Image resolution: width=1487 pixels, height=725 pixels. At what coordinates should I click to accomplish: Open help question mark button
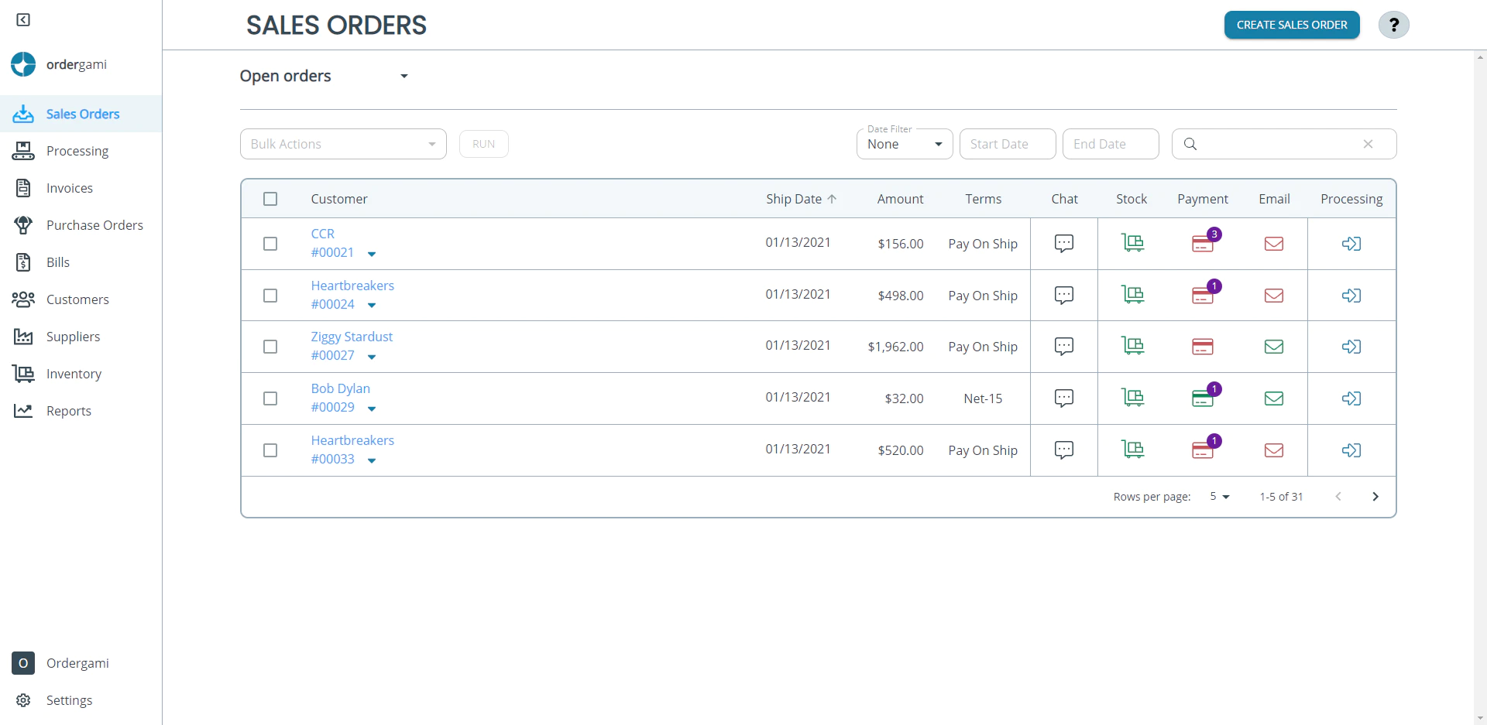pos(1393,25)
